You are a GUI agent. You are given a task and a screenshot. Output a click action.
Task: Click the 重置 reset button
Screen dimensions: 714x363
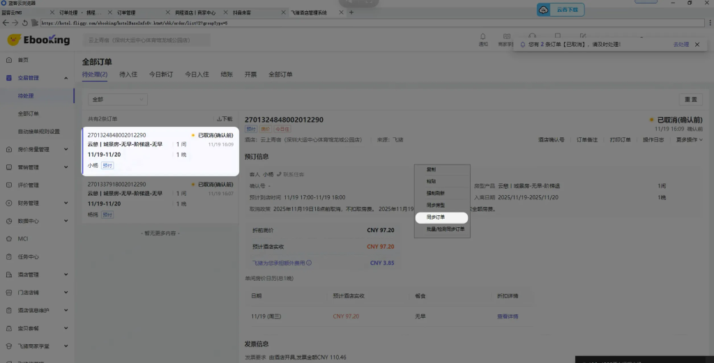point(690,100)
